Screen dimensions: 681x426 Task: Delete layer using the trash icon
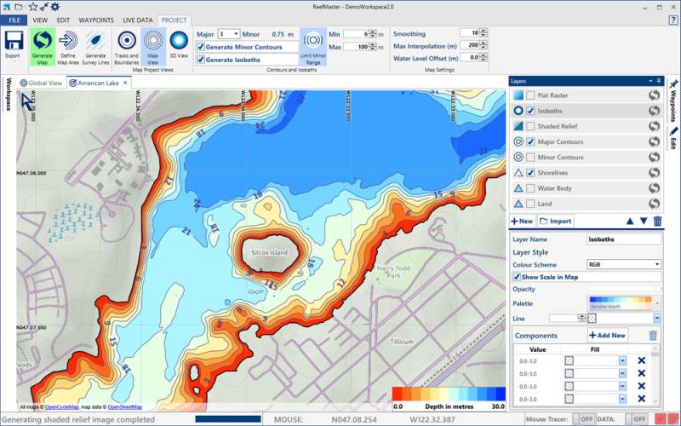(x=656, y=221)
